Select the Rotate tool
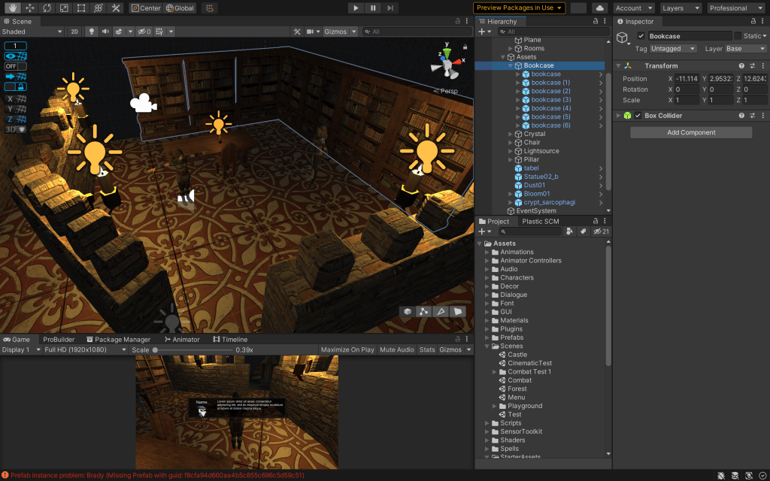Image resolution: width=770 pixels, height=481 pixels. [x=47, y=8]
